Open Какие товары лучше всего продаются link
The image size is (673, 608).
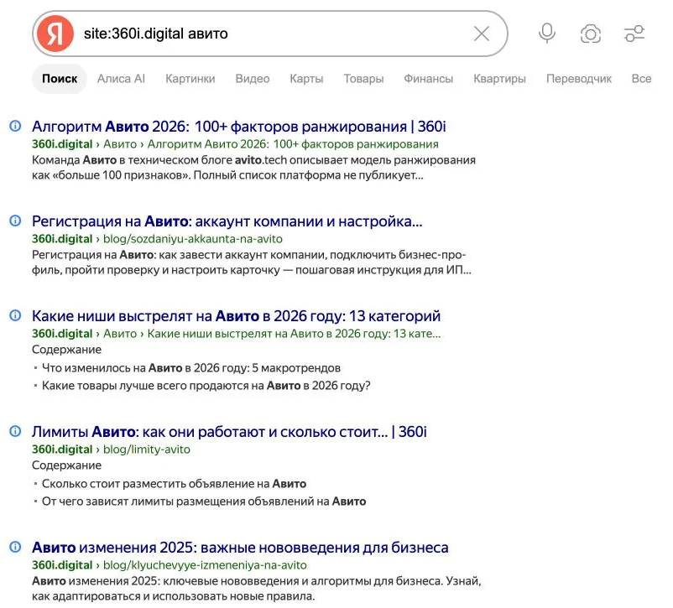pos(206,386)
